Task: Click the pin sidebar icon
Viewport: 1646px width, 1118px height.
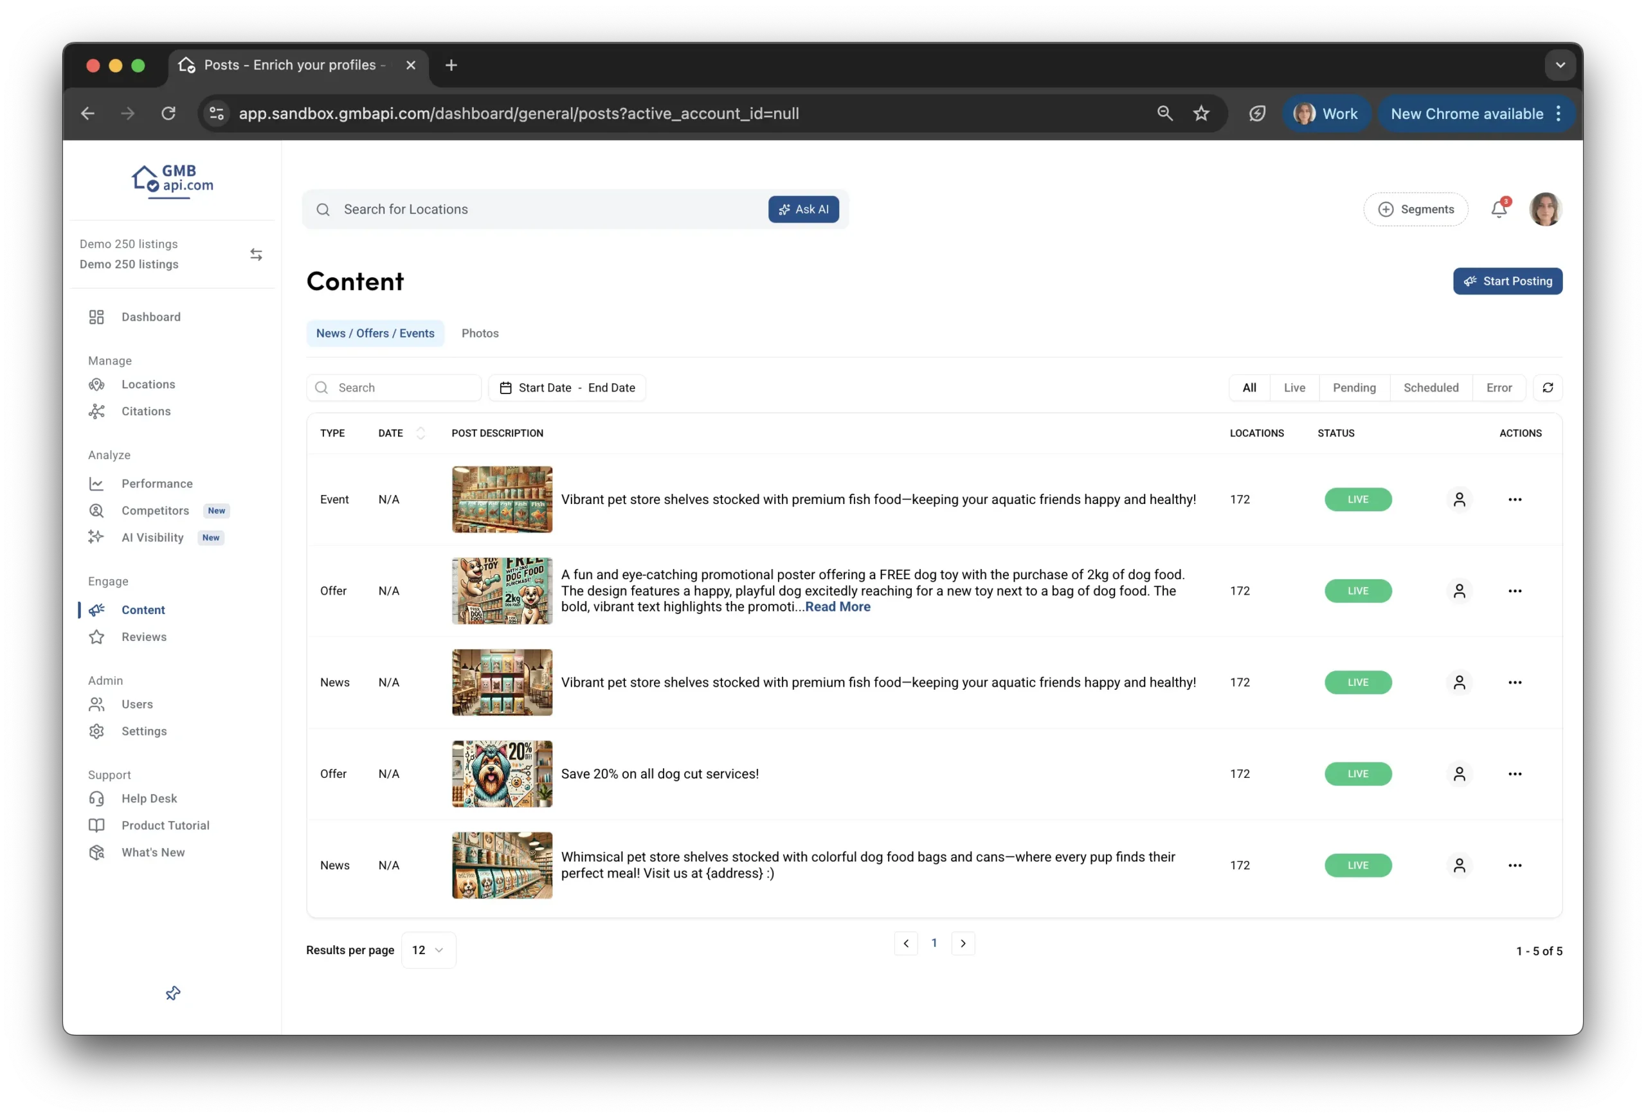Action: click(x=173, y=993)
